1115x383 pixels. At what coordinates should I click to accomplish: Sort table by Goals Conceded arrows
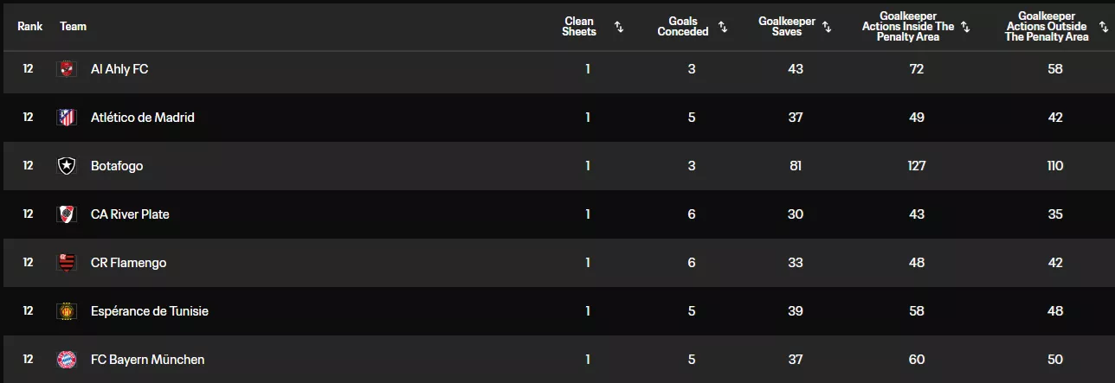click(x=723, y=27)
